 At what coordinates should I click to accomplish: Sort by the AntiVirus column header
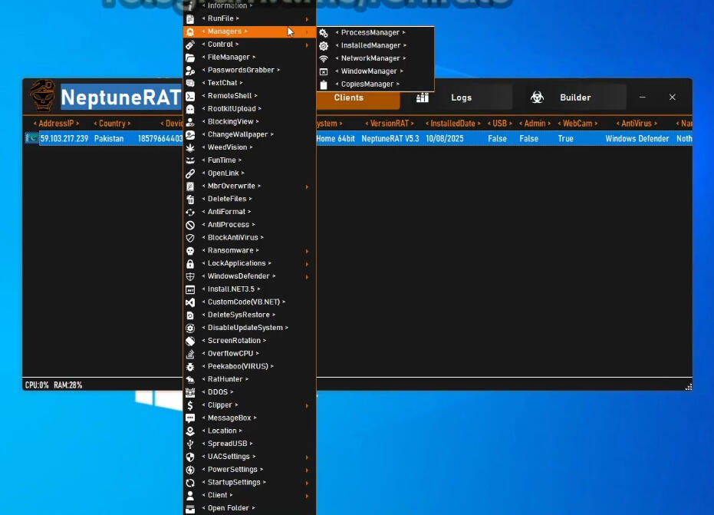(637, 124)
